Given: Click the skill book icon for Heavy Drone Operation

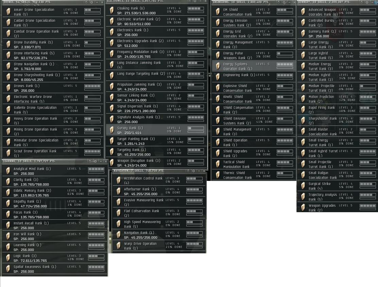Looking at the screenshot, I should (x=8, y=120).
